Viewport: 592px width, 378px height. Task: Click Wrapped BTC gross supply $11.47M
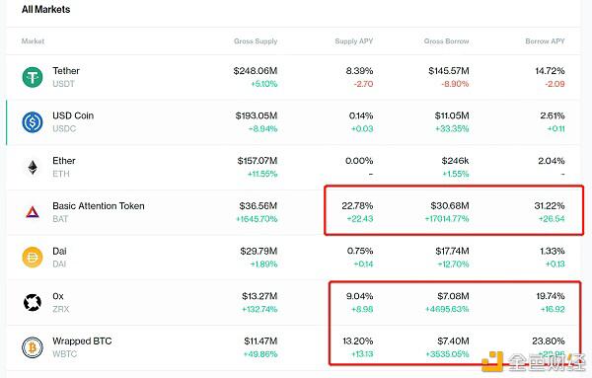tap(260, 340)
